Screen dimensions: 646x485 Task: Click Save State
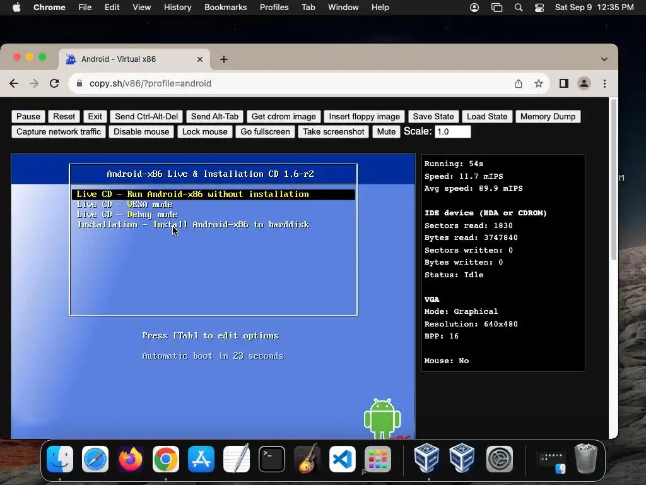point(433,117)
